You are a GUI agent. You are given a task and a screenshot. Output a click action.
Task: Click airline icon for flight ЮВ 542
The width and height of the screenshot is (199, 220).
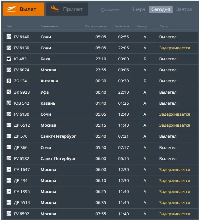click(9, 103)
